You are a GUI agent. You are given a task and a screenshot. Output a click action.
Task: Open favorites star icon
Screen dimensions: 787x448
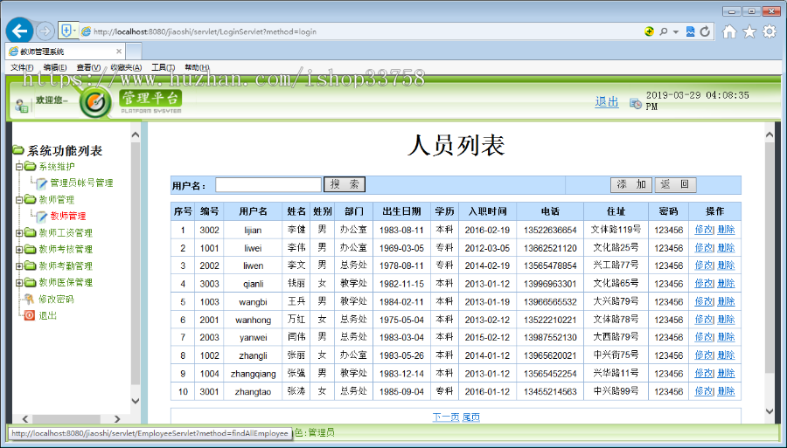pos(749,31)
